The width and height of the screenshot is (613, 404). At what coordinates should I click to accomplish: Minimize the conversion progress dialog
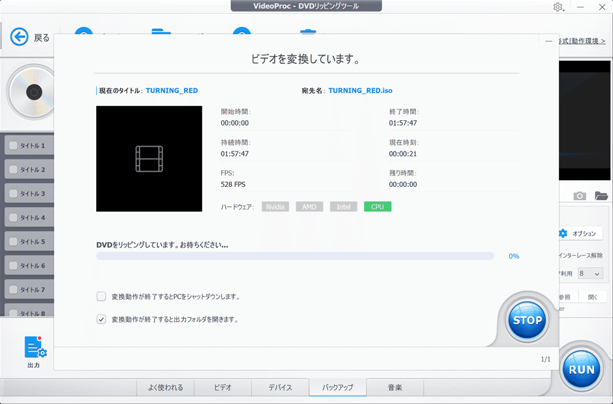[549, 41]
